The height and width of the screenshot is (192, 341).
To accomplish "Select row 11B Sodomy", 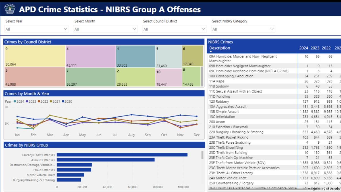I will pos(274,86).
